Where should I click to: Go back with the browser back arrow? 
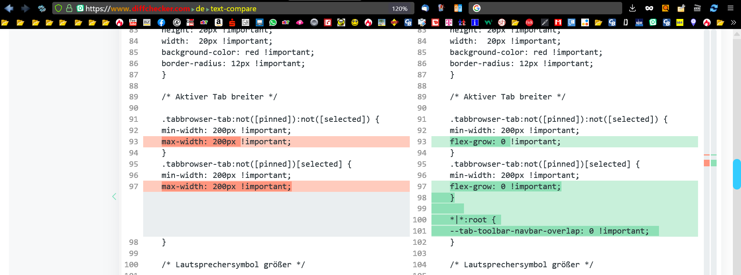(x=9, y=8)
